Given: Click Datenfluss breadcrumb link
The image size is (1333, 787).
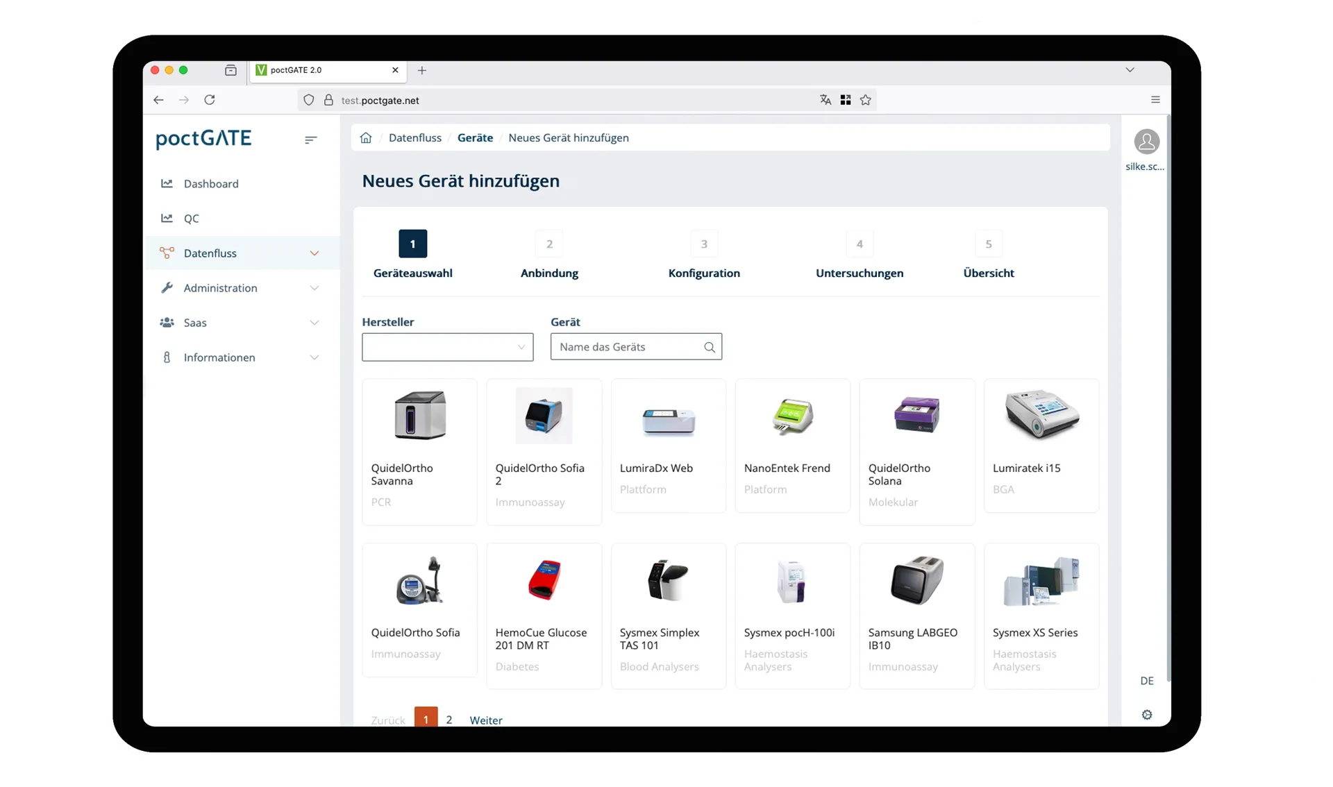Looking at the screenshot, I should [414, 137].
